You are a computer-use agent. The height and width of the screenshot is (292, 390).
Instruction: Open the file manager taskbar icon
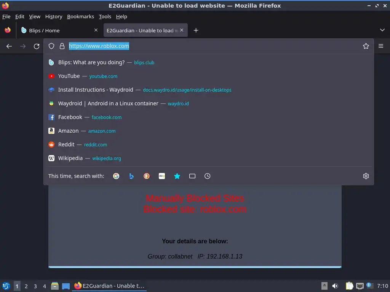[x=55, y=286]
